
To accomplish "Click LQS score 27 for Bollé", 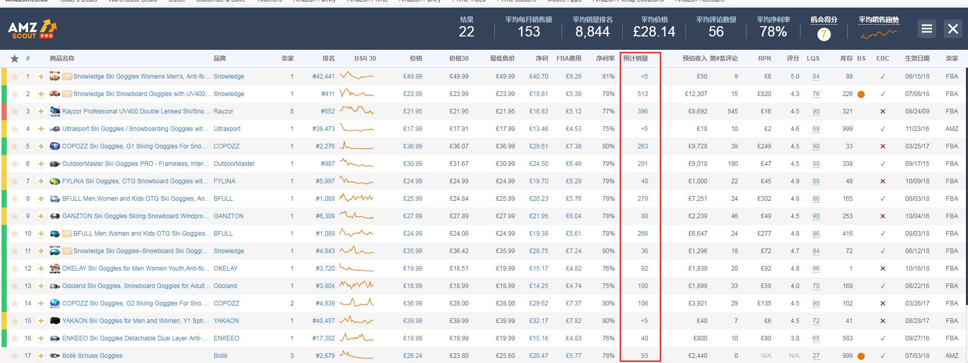I will (x=816, y=356).
